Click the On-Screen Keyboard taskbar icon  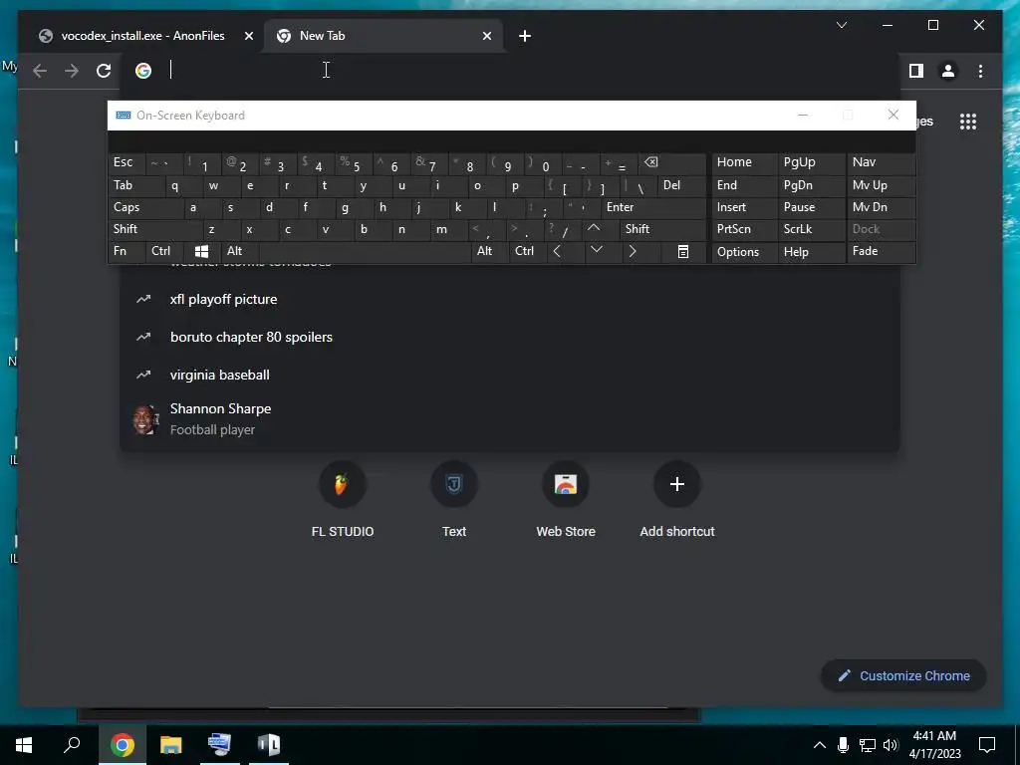pyautogui.click(x=219, y=744)
